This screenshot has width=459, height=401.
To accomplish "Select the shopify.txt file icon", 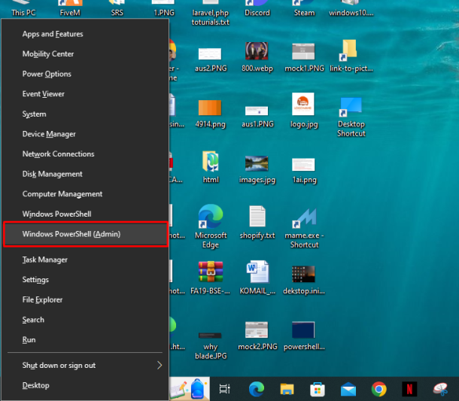I will coord(257,218).
